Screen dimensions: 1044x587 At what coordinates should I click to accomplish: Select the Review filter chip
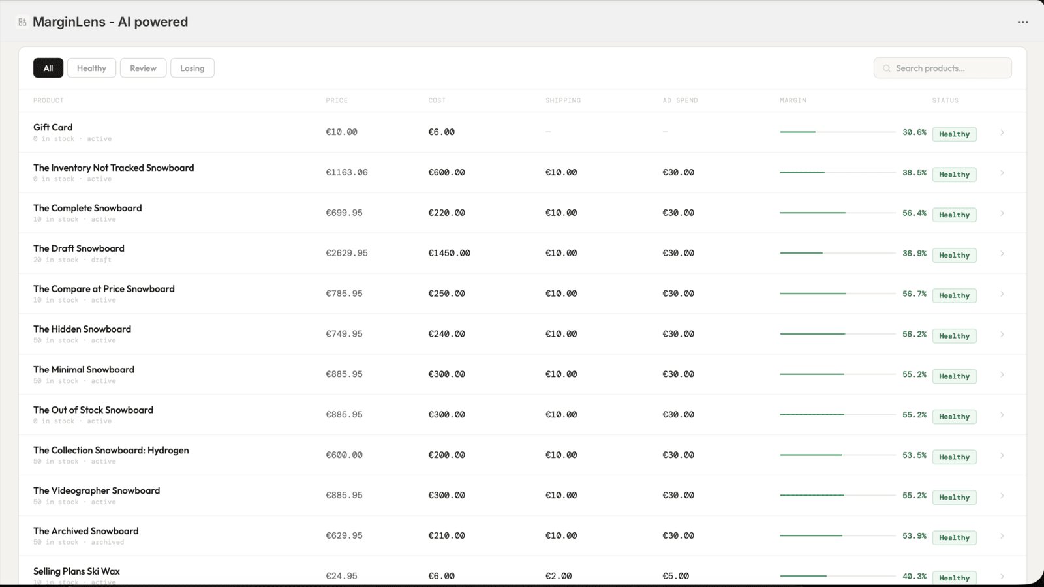143,68
